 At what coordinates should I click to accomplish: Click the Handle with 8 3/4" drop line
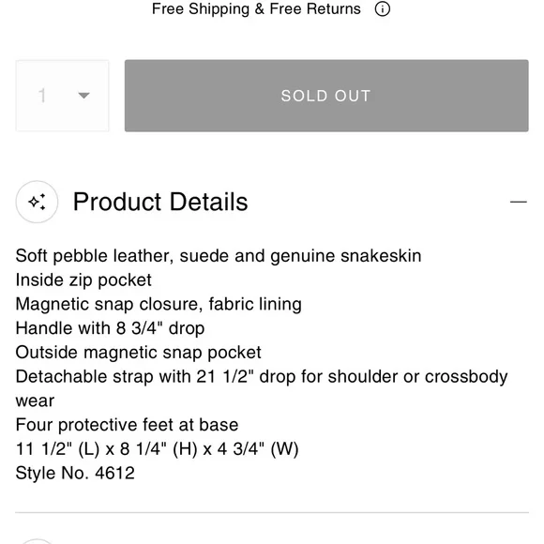[x=110, y=328]
